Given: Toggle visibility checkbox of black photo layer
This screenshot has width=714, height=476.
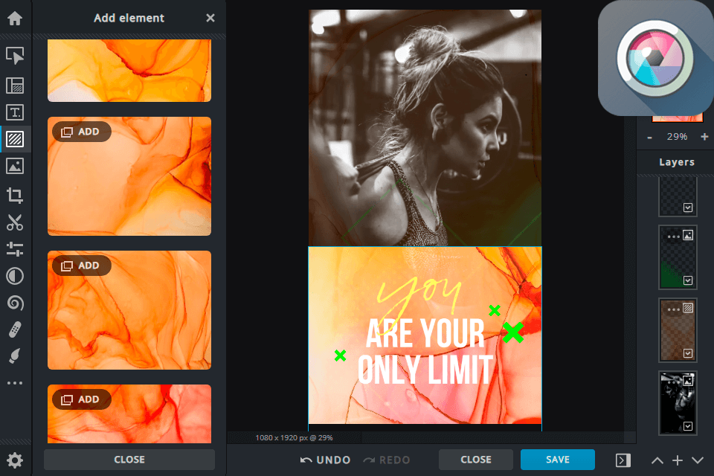Looking at the screenshot, I should [687, 426].
